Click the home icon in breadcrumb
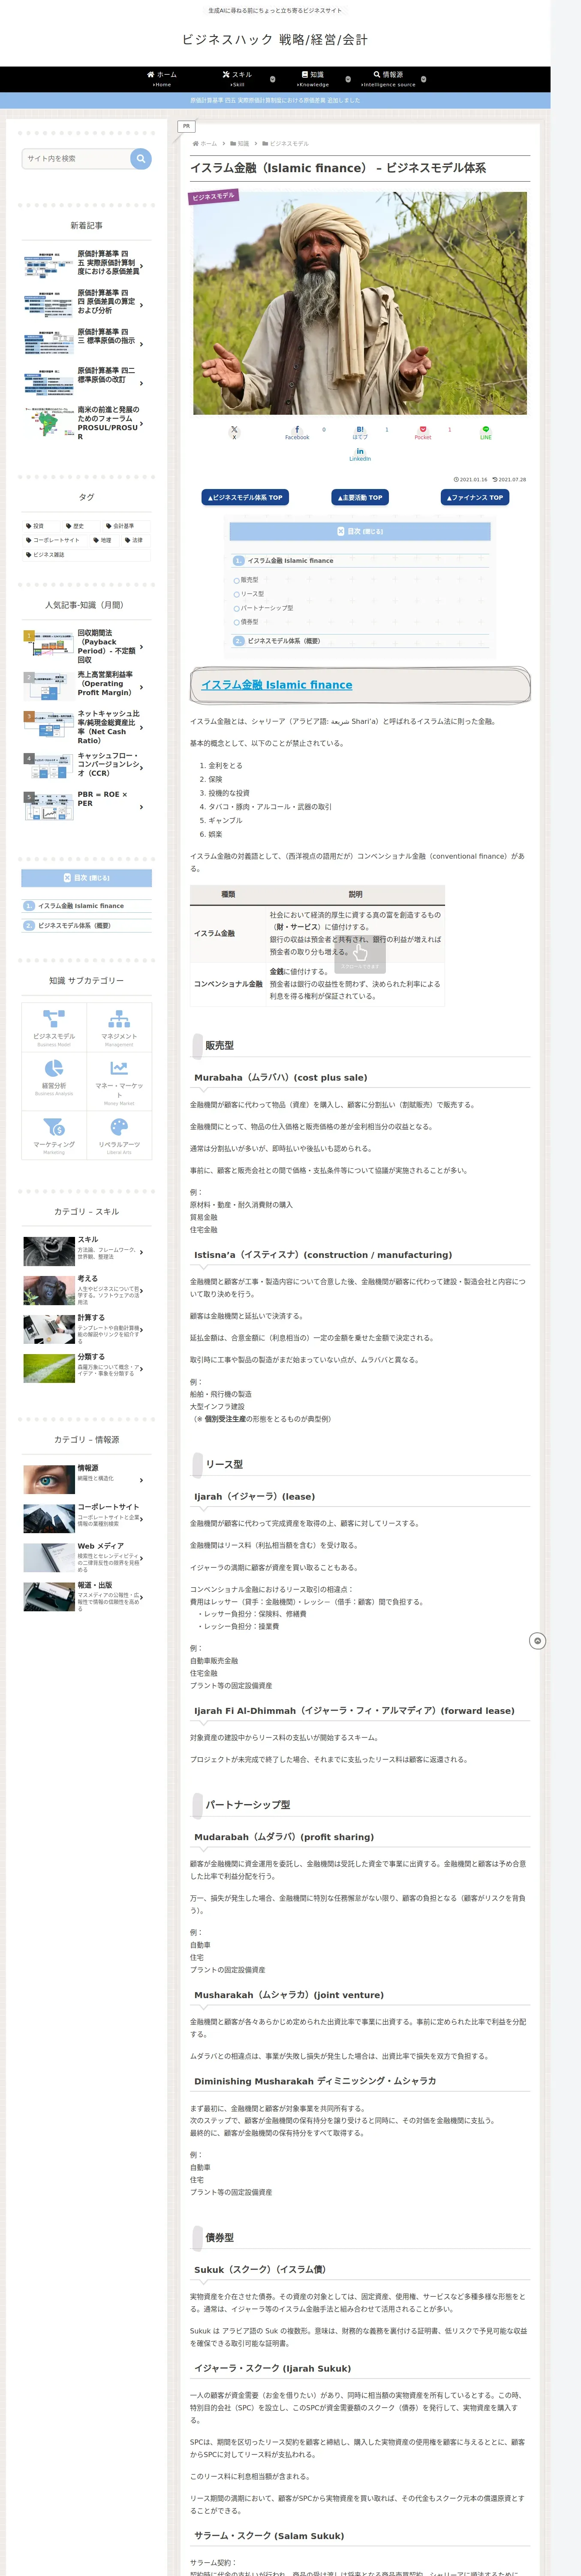The height and width of the screenshot is (2576, 581). 196,143
